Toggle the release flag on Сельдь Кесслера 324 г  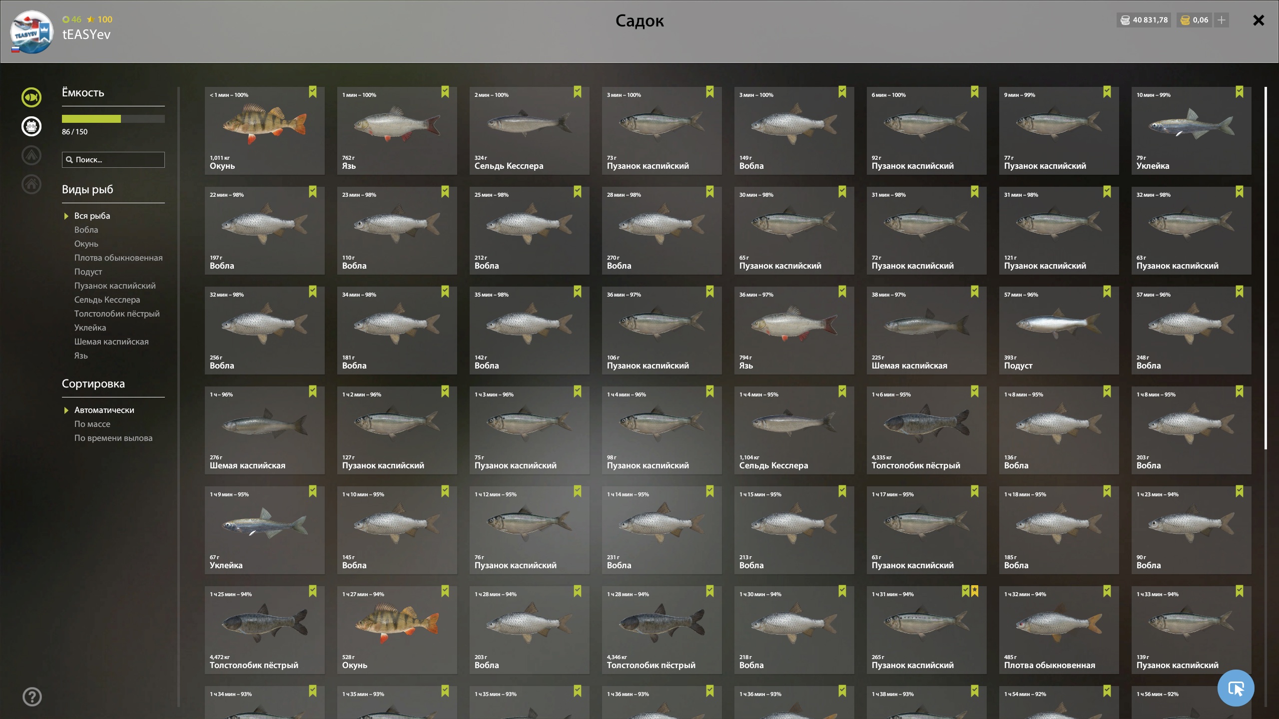578,92
